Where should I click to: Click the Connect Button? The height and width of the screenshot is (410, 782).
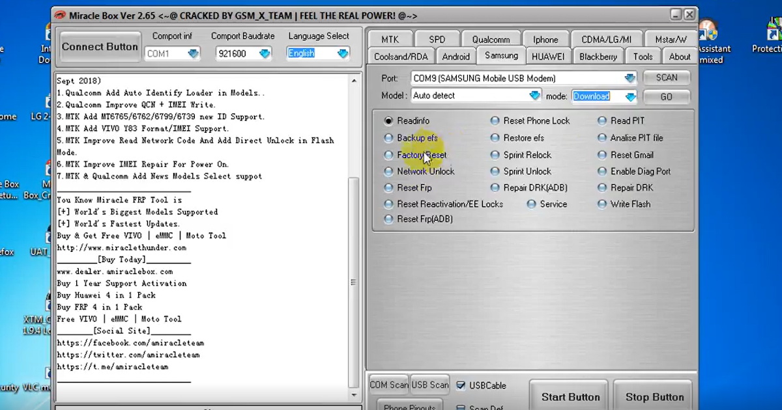(x=100, y=47)
